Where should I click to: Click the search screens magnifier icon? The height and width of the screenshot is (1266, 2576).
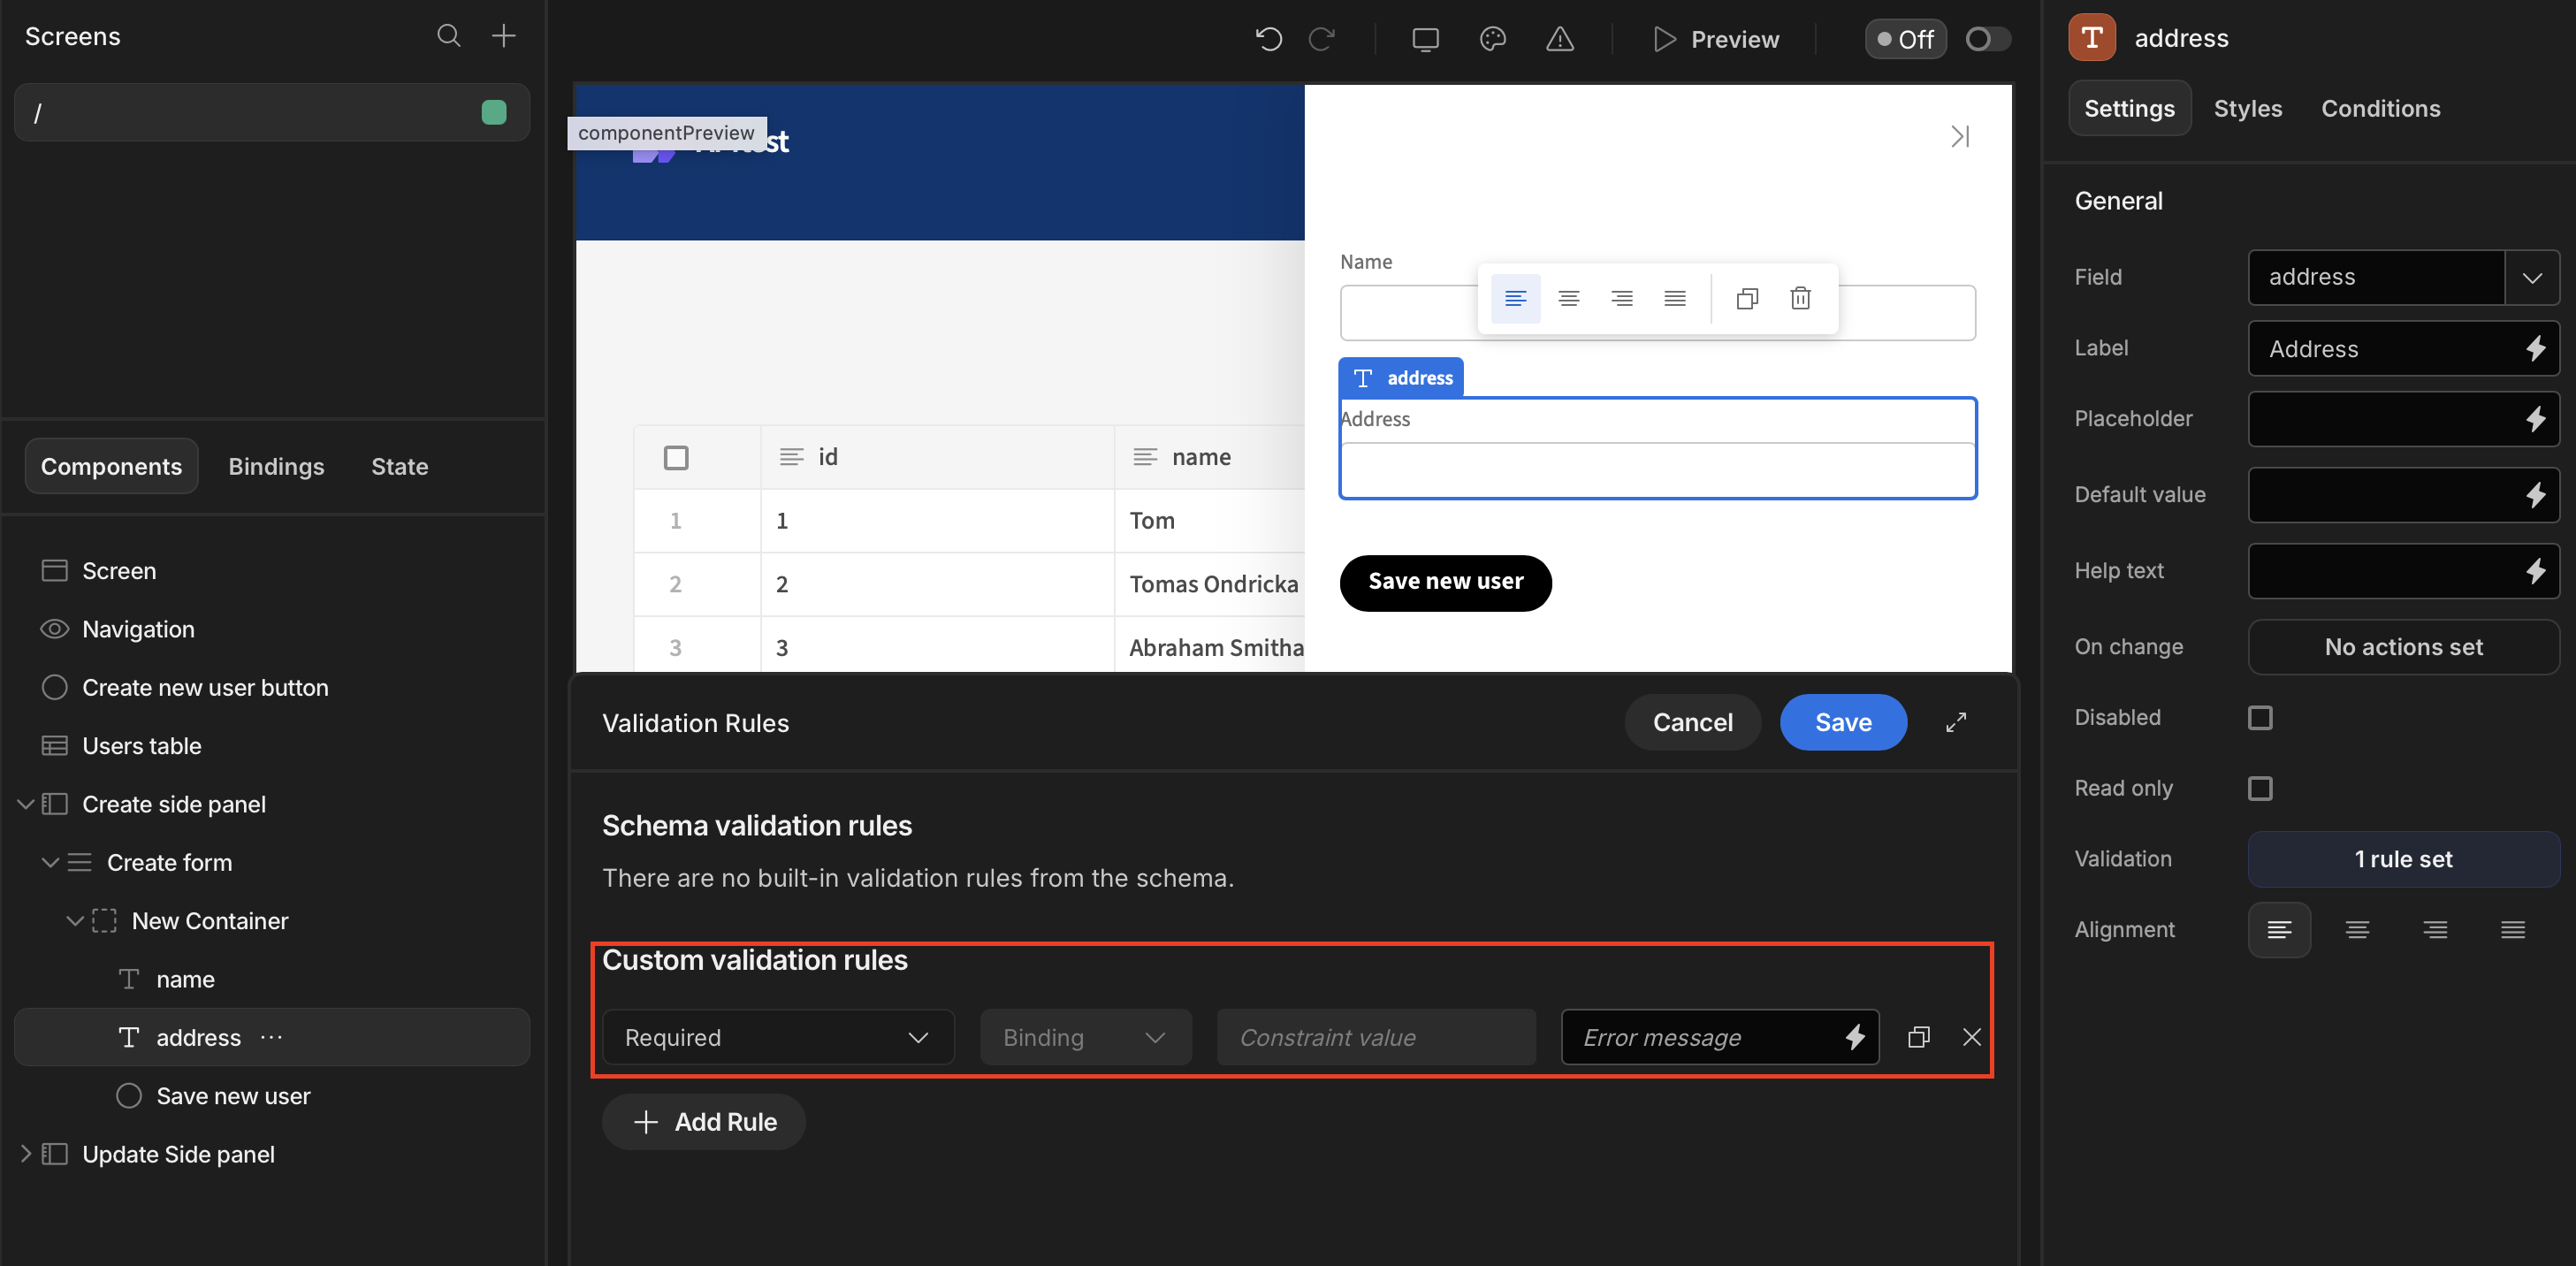coord(449,36)
